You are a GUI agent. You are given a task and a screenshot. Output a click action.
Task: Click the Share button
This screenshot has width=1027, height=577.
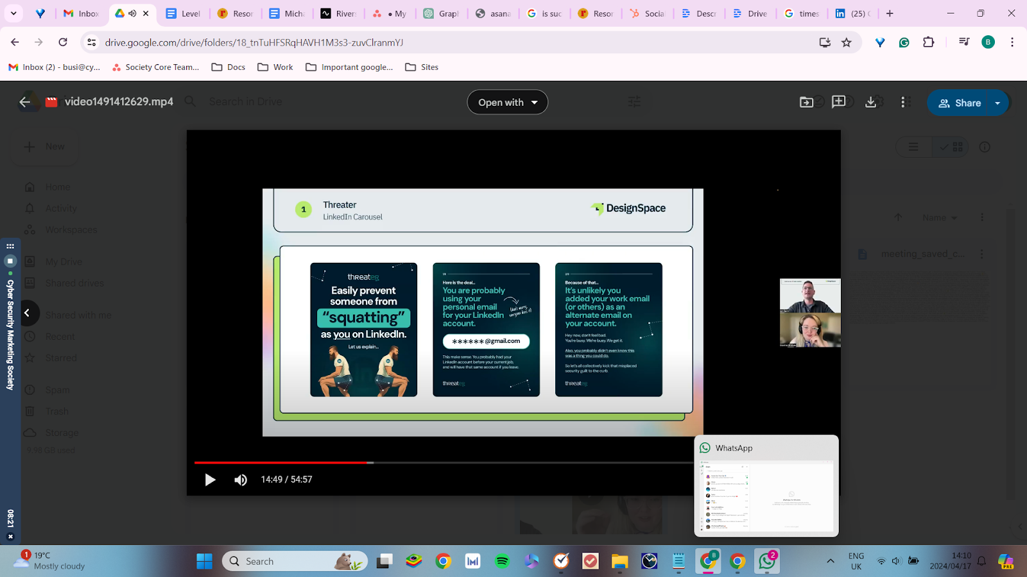pyautogui.click(x=960, y=103)
